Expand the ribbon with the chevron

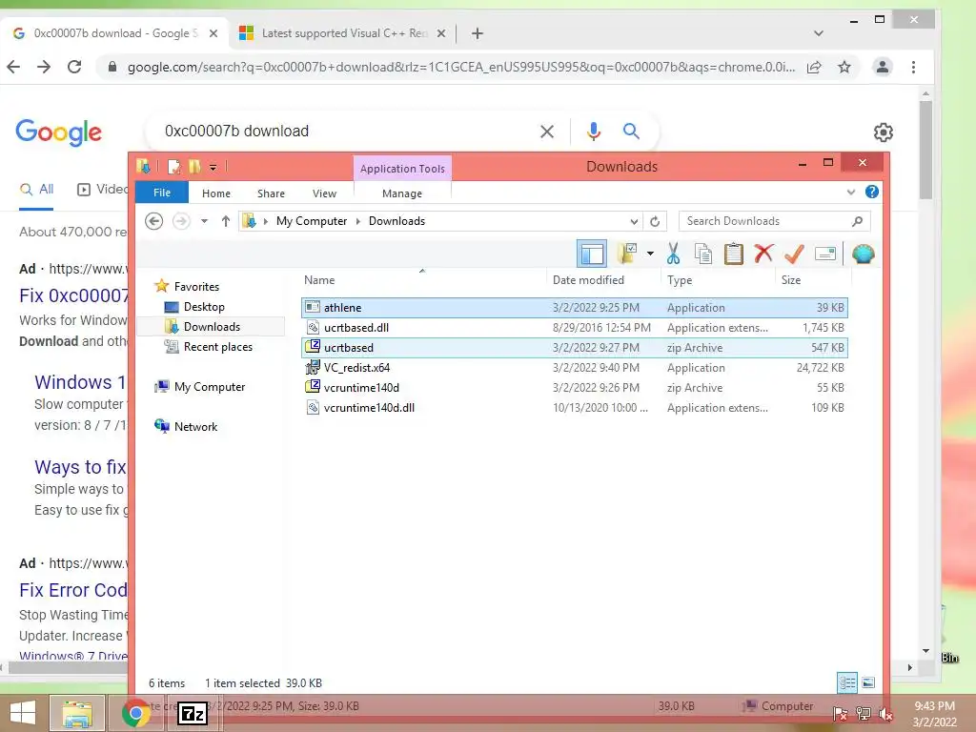[851, 192]
